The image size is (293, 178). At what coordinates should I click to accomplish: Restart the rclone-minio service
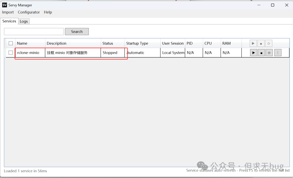click(269, 53)
